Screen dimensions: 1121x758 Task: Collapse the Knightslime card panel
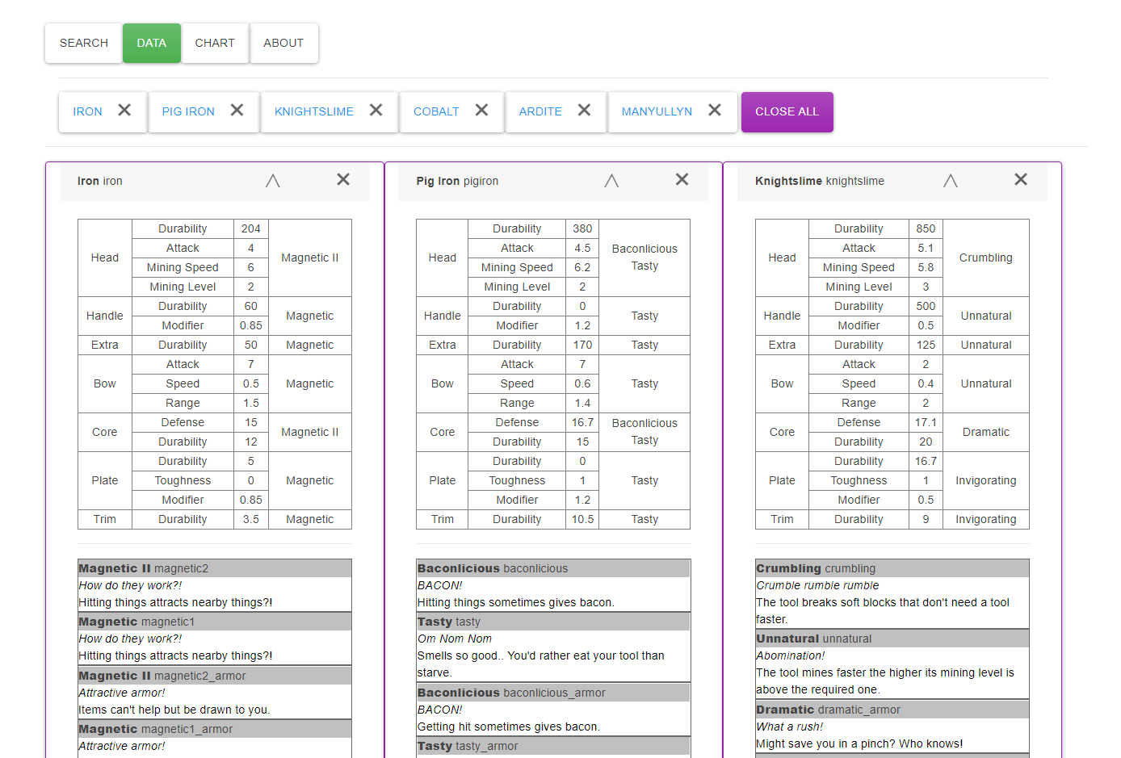pos(951,181)
